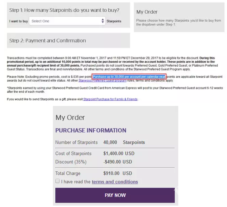Click Step 1 Starpoints heading

click(64, 10)
